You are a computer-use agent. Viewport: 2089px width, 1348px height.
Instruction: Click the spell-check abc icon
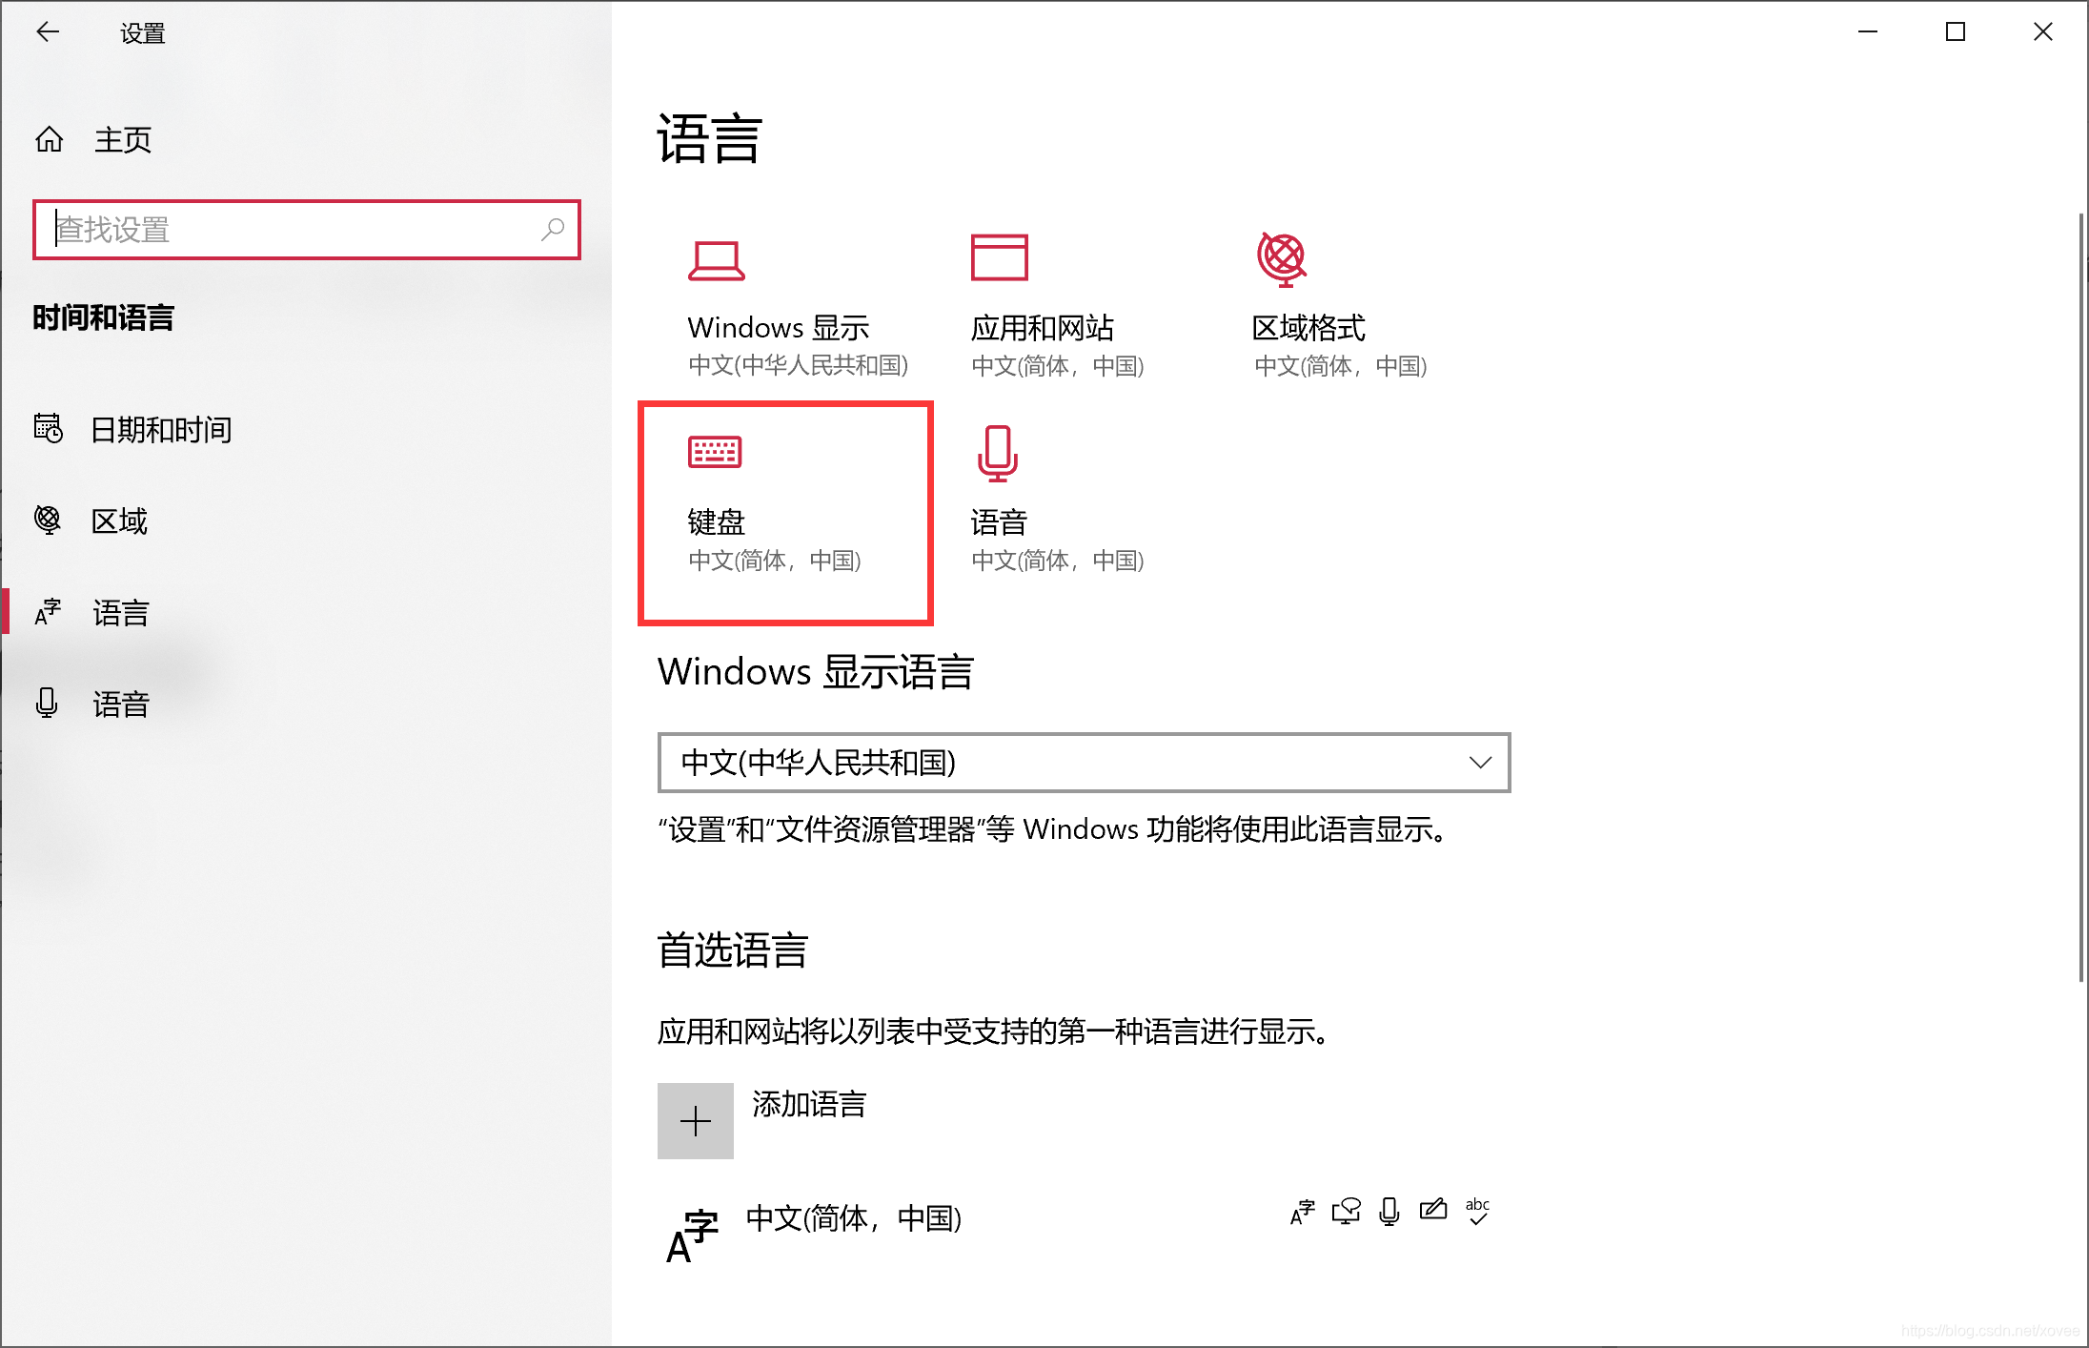[1477, 1211]
